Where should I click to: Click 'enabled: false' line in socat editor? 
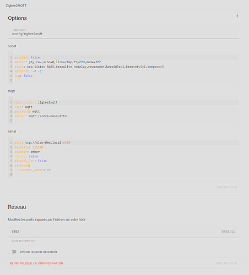(27, 57)
